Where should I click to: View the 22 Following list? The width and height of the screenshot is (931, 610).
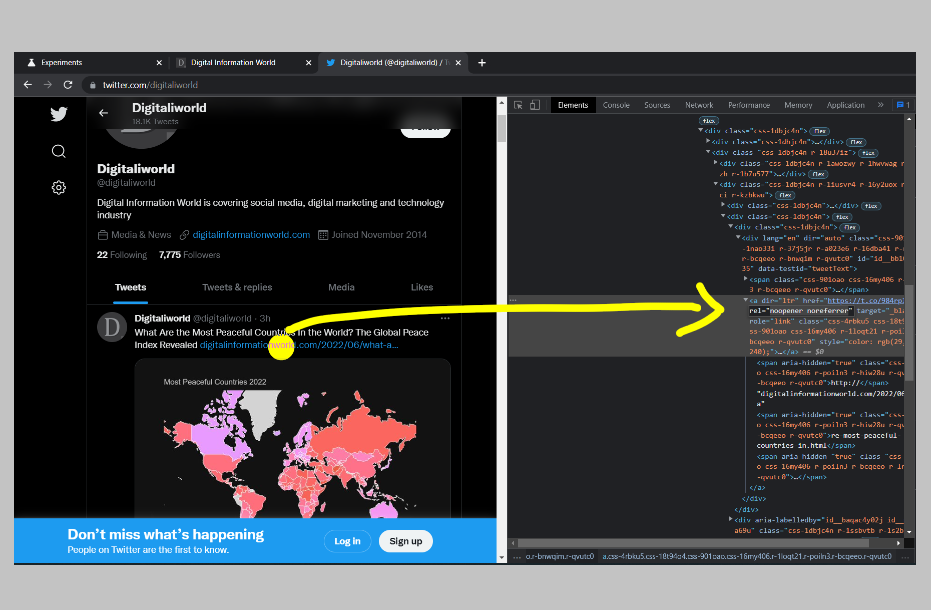click(x=122, y=255)
